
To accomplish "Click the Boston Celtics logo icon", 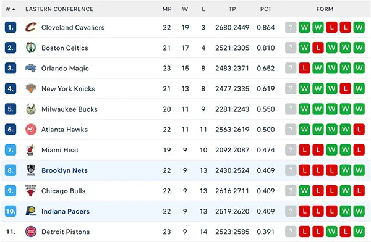I will (x=31, y=48).
